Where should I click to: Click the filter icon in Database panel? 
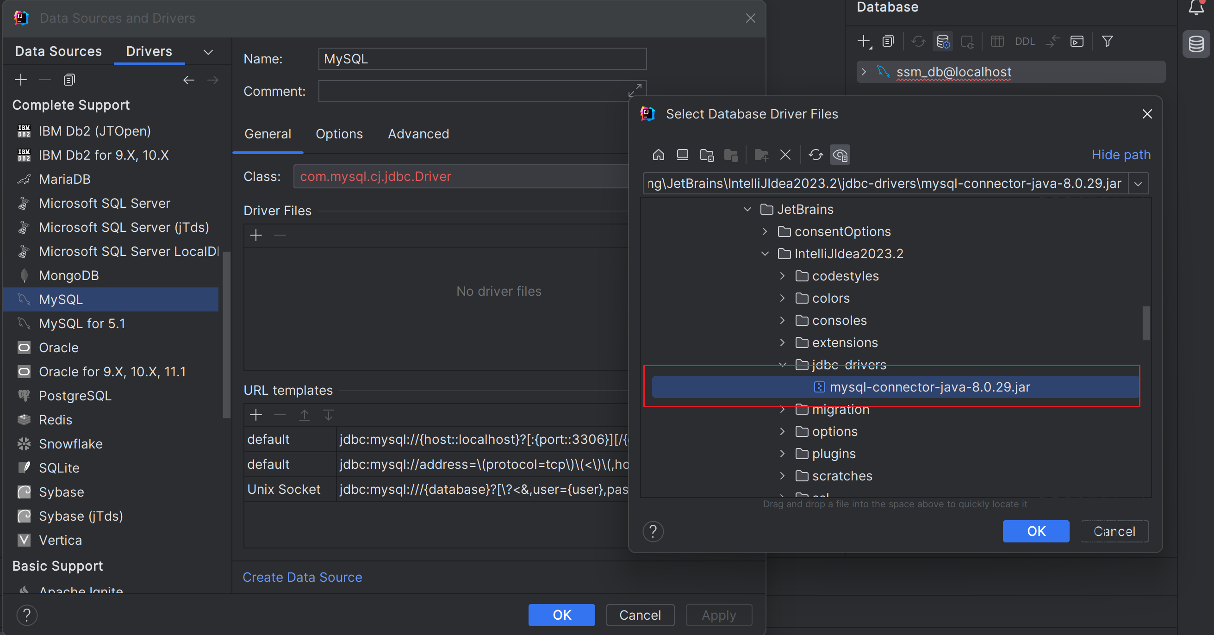1108,42
